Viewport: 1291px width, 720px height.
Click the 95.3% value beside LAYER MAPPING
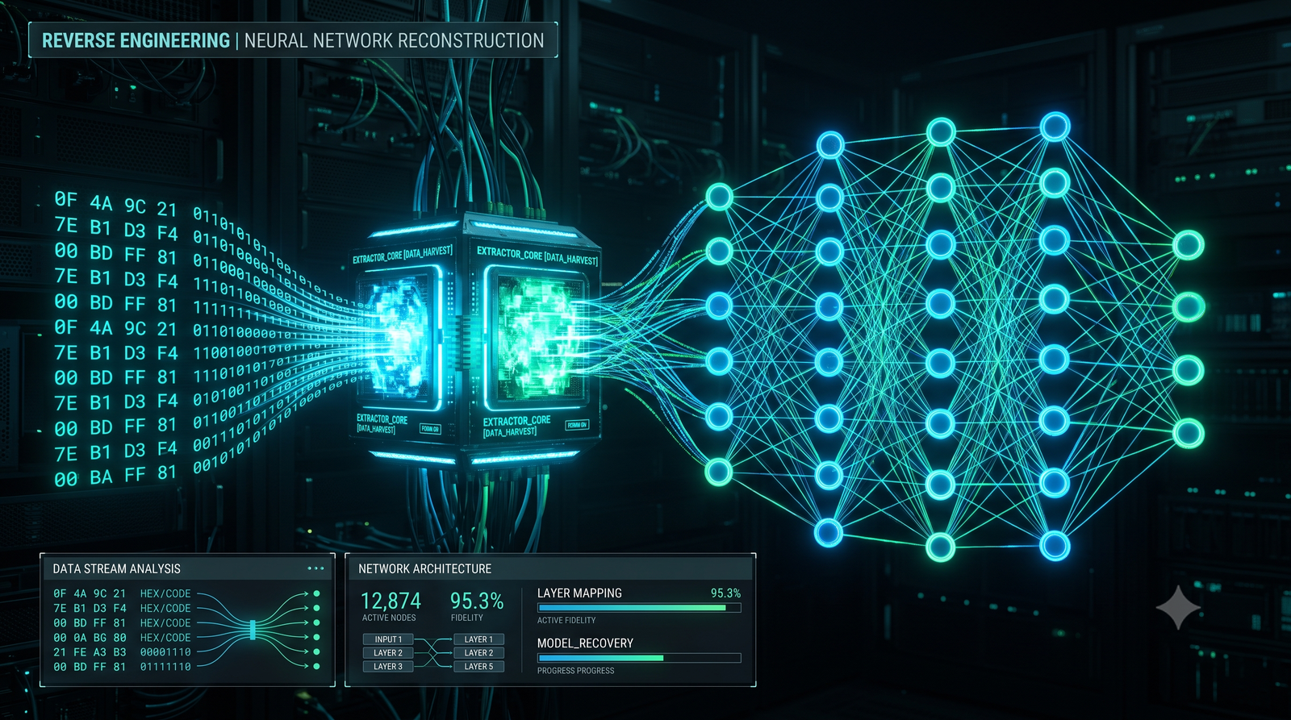(x=725, y=593)
